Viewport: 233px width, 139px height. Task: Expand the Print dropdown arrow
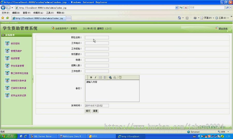(199, 18)
